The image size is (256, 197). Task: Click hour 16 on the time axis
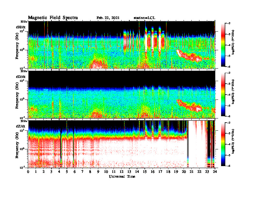[153, 172]
